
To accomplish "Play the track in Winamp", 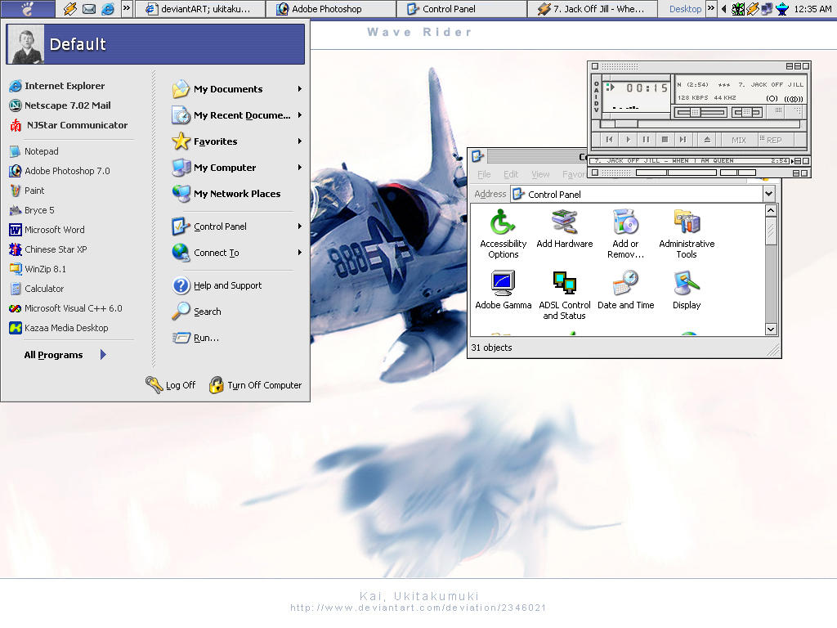I will (628, 140).
